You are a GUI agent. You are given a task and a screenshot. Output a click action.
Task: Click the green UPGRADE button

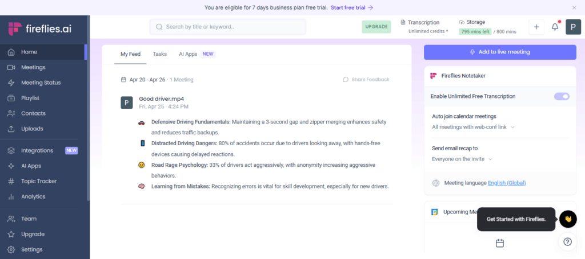point(376,27)
